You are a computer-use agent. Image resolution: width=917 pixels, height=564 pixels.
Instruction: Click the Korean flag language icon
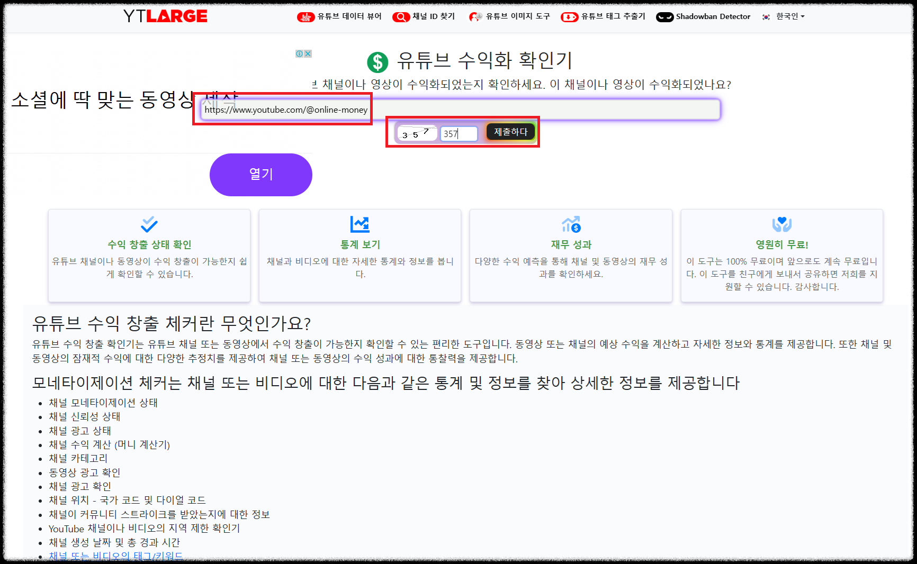tap(766, 17)
